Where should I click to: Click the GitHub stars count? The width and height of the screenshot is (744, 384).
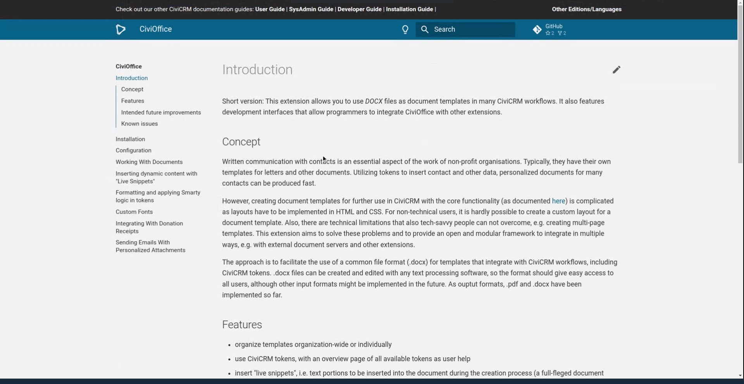tap(550, 33)
